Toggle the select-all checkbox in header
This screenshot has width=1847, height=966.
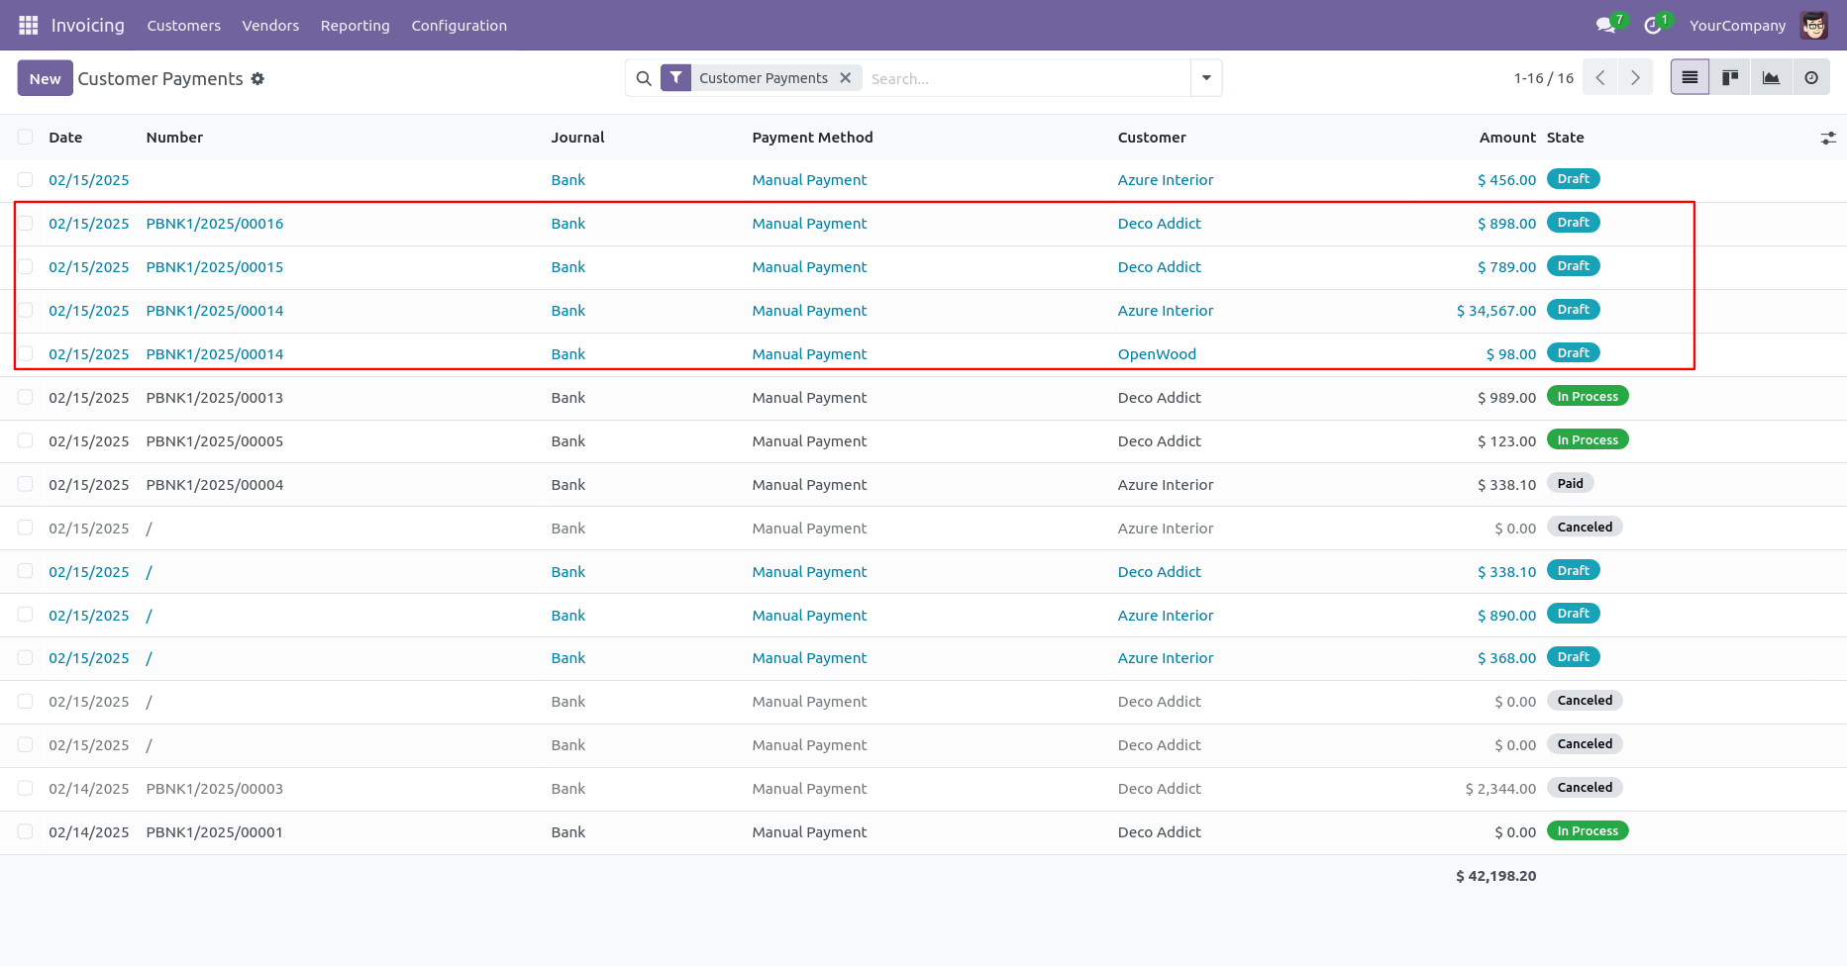click(26, 137)
